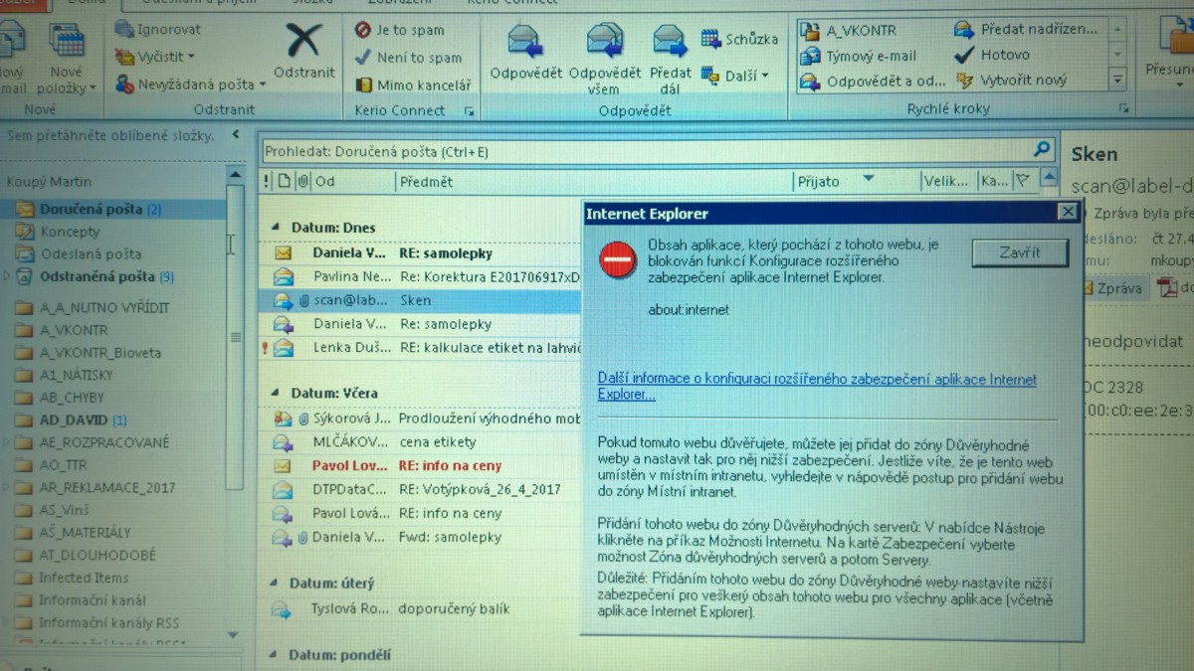Open the Doručená pošta folder
Image resolution: width=1194 pixels, height=671 pixels.
(90, 210)
